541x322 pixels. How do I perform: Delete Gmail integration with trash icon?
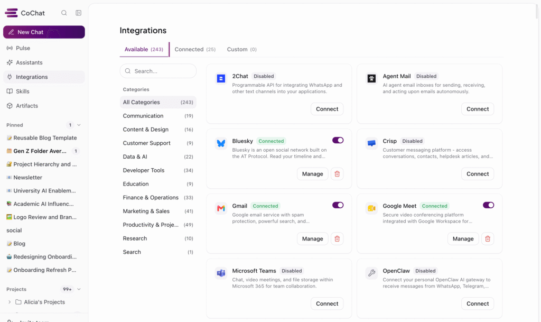click(337, 239)
